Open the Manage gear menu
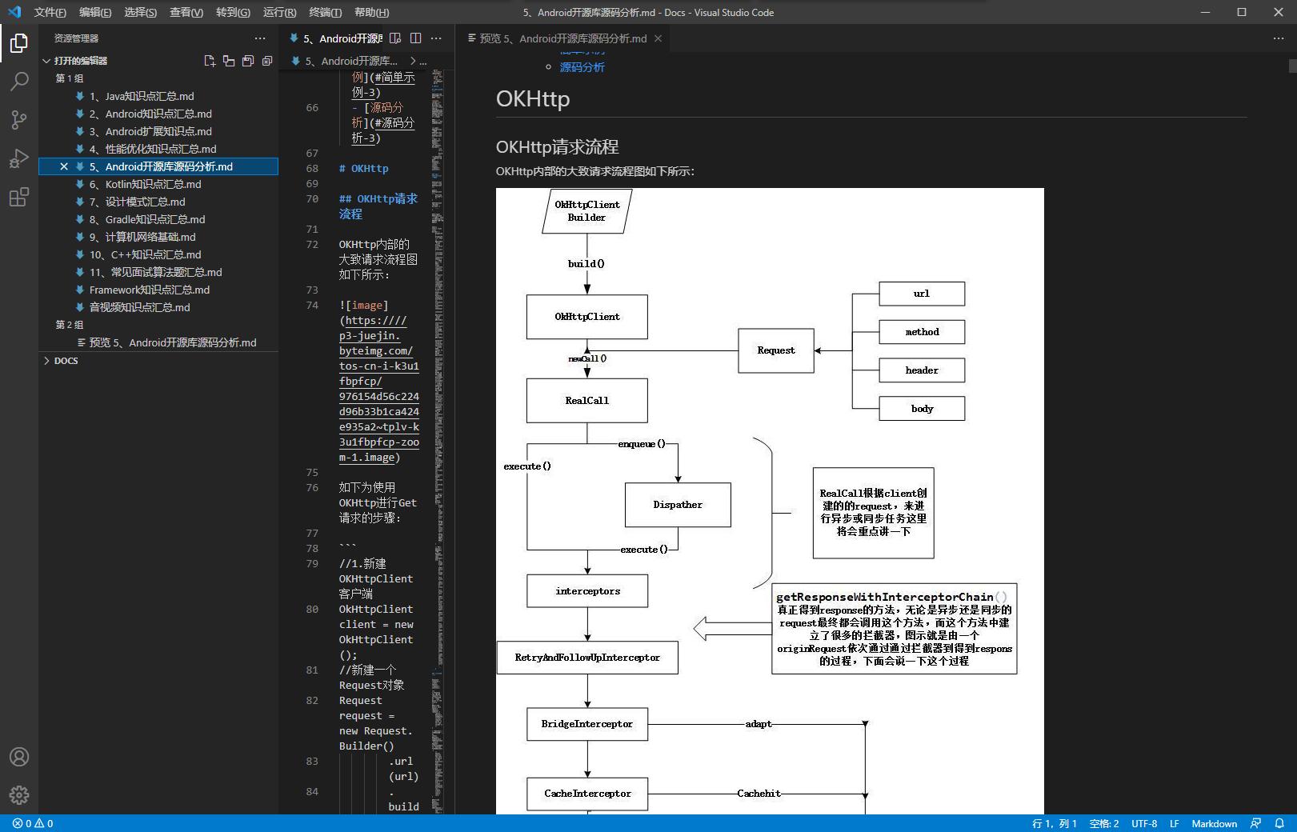 (19, 794)
